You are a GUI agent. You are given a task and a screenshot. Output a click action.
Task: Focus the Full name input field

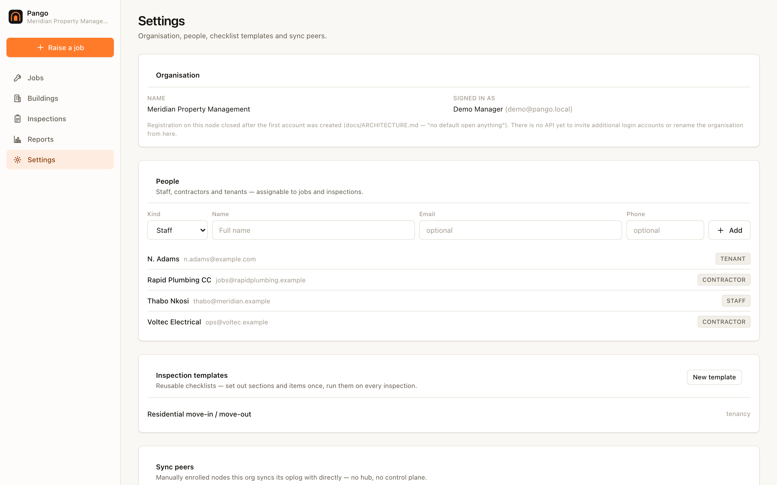click(x=313, y=230)
